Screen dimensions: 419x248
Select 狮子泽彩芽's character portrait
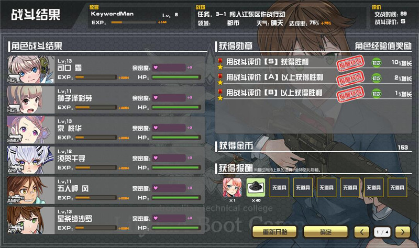pyautogui.click(x=31, y=100)
